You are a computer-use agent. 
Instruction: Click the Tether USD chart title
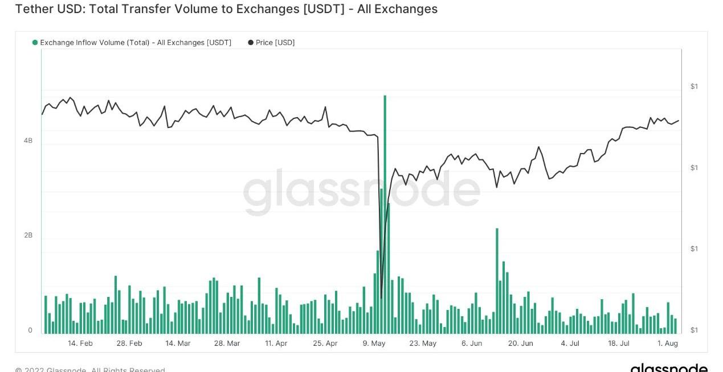[226, 9]
